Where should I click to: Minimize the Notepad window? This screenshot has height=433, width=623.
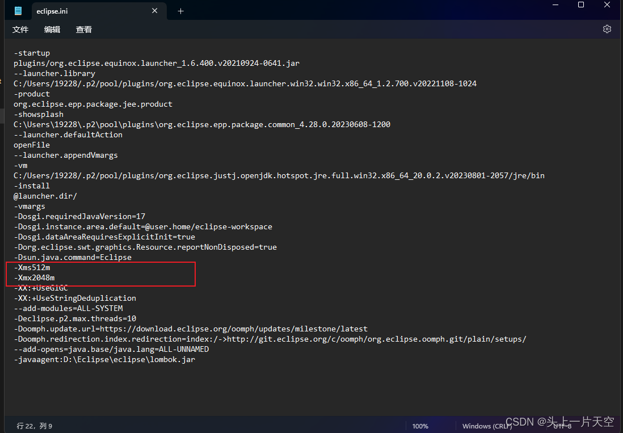coord(555,5)
